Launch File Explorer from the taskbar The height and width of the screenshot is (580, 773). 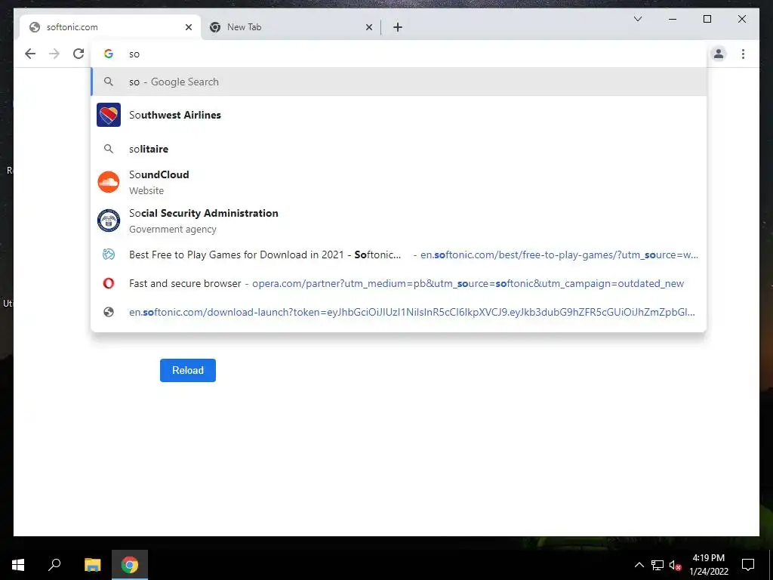pyautogui.click(x=92, y=565)
